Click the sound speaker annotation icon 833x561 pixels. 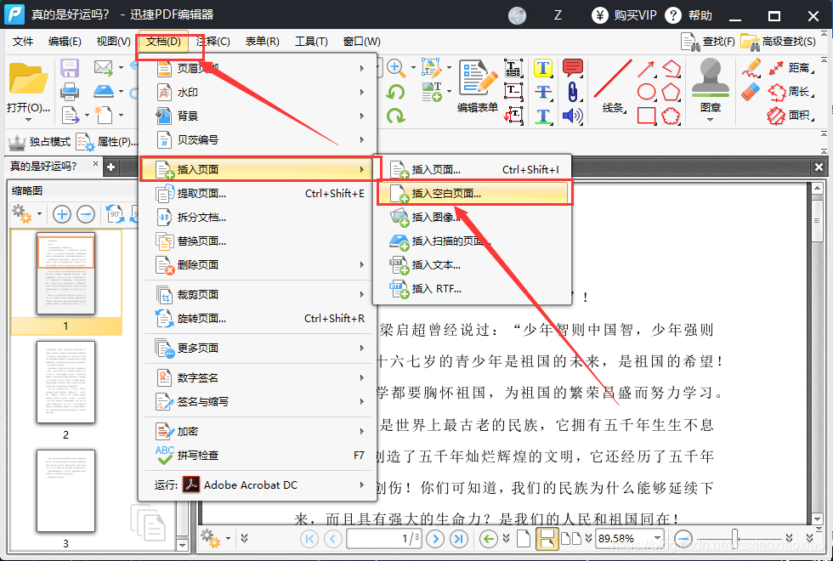[572, 116]
